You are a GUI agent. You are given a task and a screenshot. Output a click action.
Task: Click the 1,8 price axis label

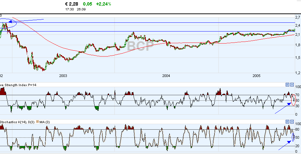pos(298,45)
